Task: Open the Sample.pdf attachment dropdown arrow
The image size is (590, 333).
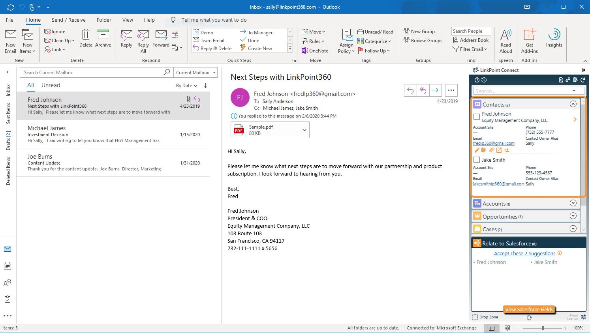Action: tap(304, 130)
